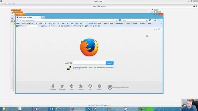
Task: Expand bookmarks toolbar overflow chevron
Action: (162, 23)
